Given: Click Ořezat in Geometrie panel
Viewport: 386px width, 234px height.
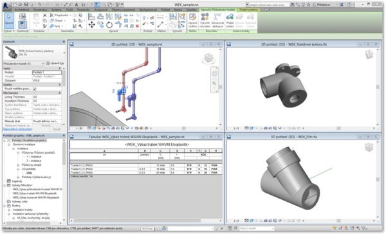Looking at the screenshot, I should pos(58,21).
